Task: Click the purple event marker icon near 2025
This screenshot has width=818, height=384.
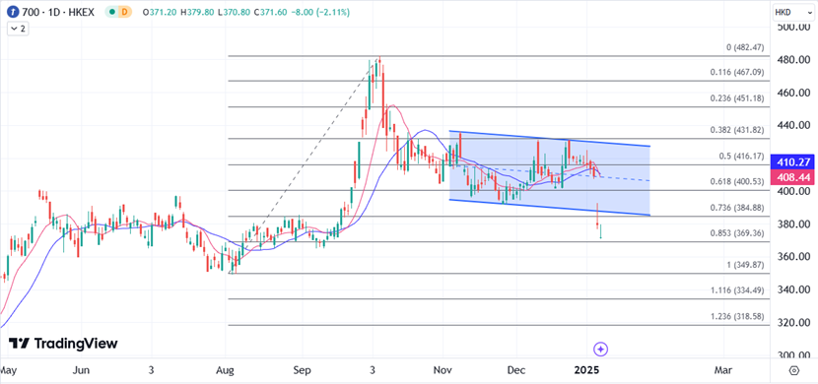Action: point(600,350)
